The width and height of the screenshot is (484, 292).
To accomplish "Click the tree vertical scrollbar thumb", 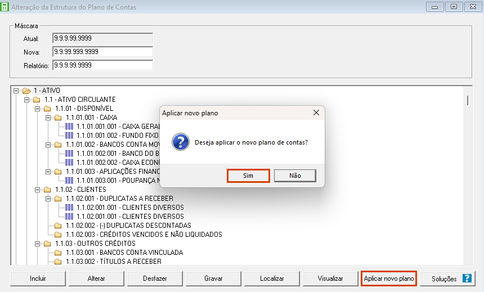I will 468,100.
